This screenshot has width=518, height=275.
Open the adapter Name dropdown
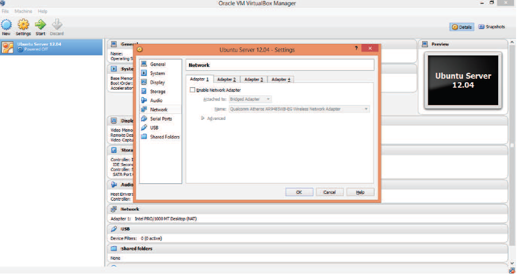point(299,109)
